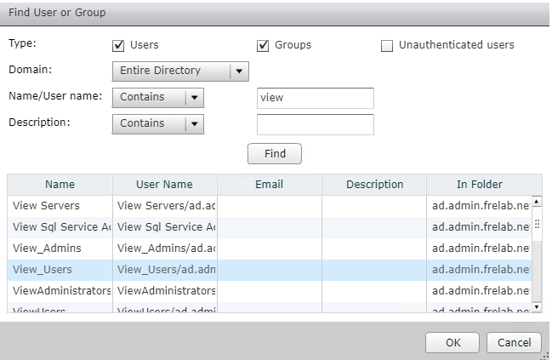The image size is (552, 360).
Task: Sort results by Name column header
Action: pos(60,185)
